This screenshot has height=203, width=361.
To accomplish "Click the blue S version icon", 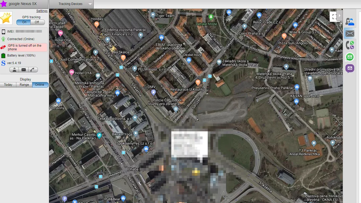I will 3,63.
